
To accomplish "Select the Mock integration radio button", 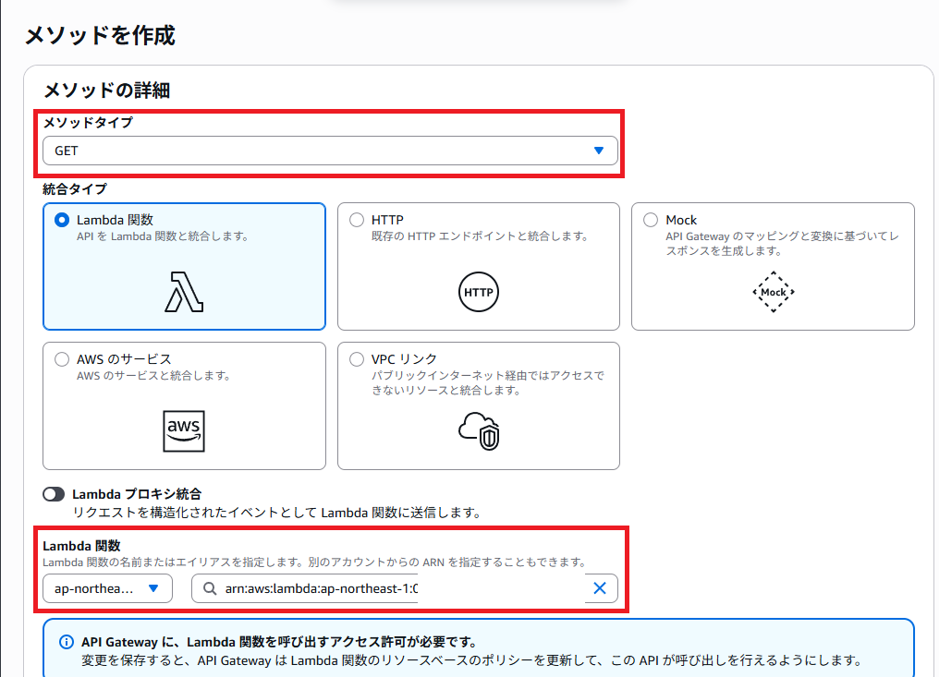I will (x=651, y=220).
